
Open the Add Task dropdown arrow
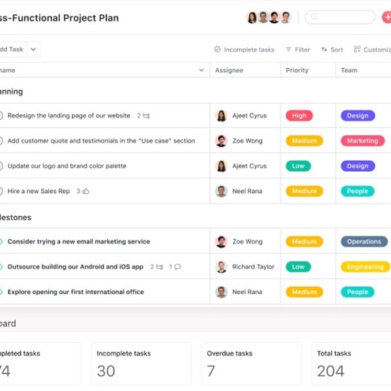point(33,49)
